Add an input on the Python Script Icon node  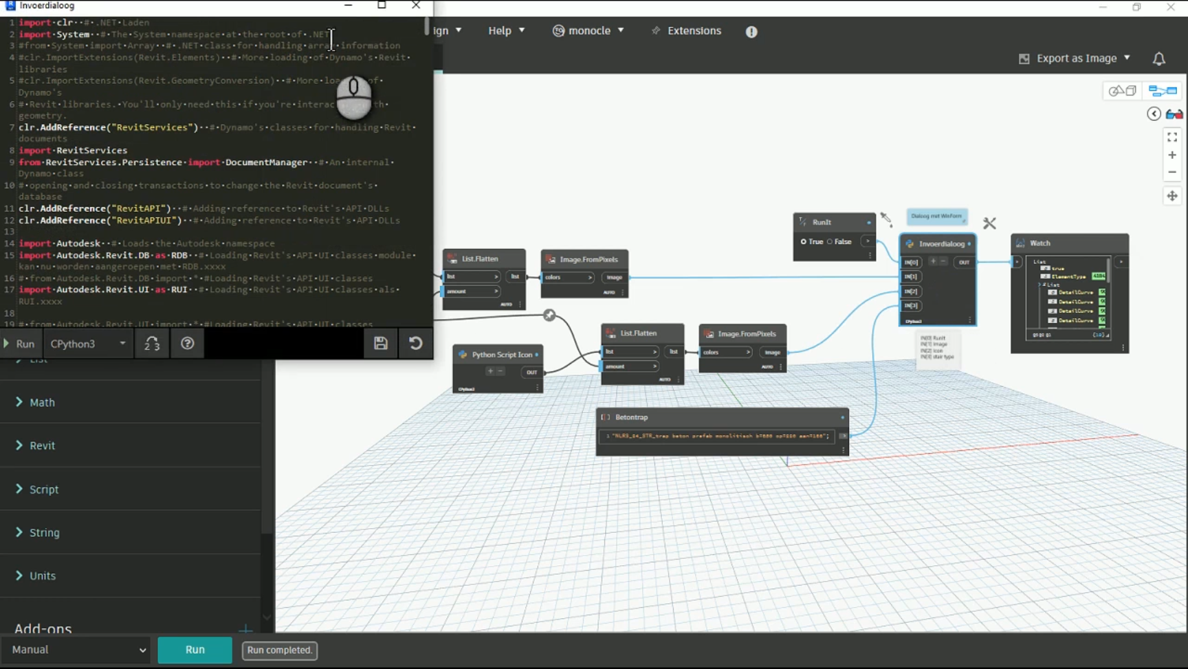(490, 371)
